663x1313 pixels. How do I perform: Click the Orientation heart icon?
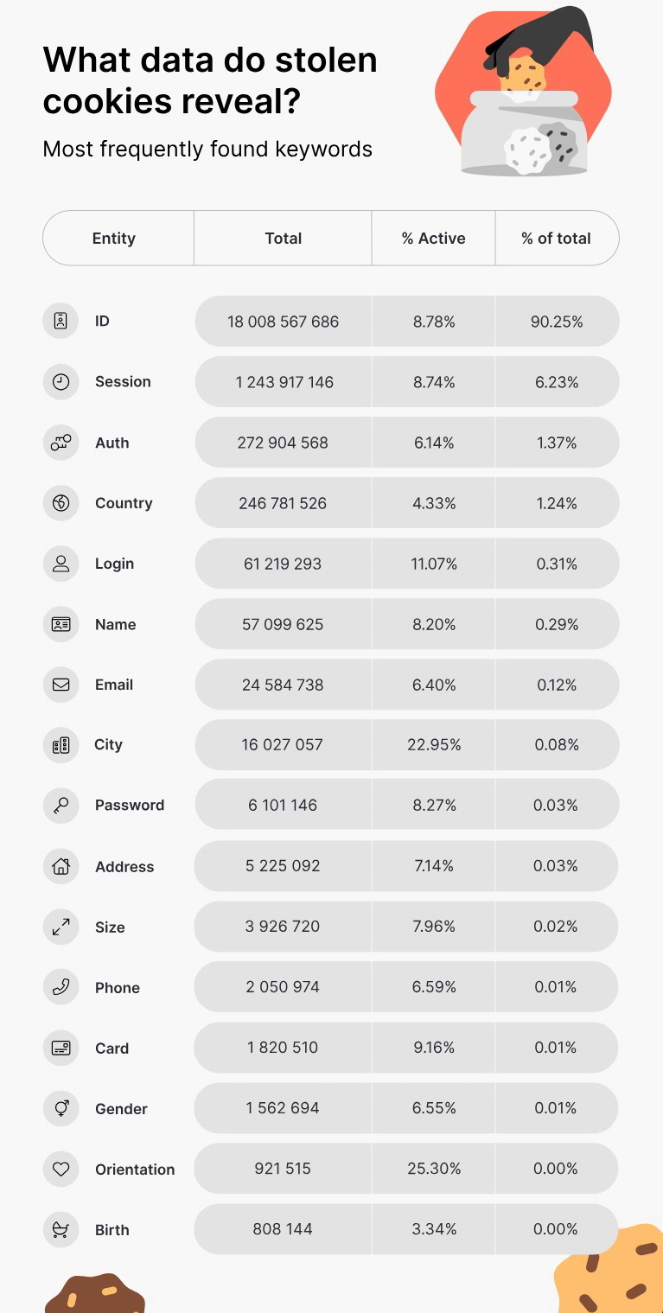pos(61,1169)
